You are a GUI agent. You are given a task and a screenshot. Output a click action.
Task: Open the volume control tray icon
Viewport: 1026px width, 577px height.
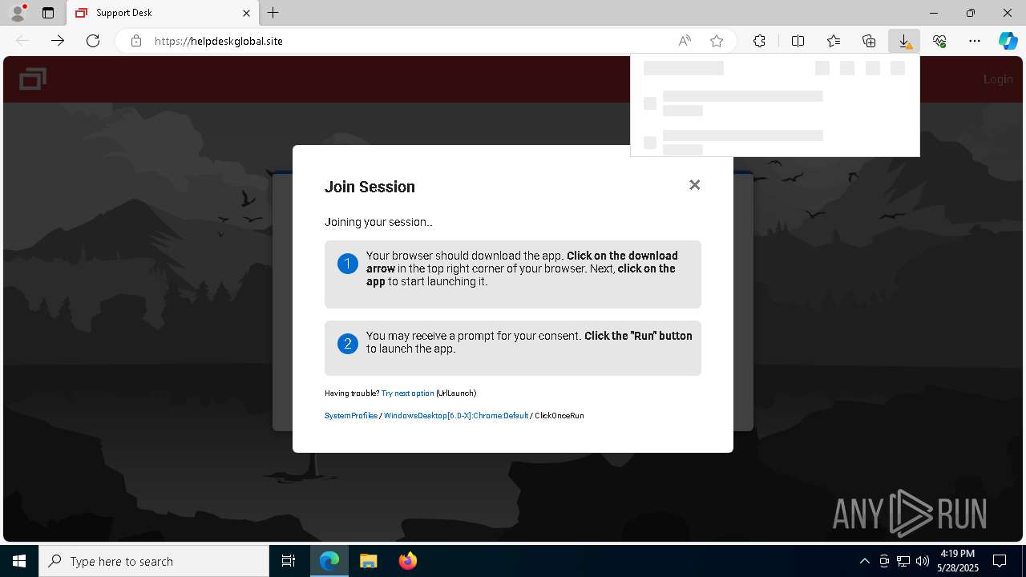(x=923, y=561)
